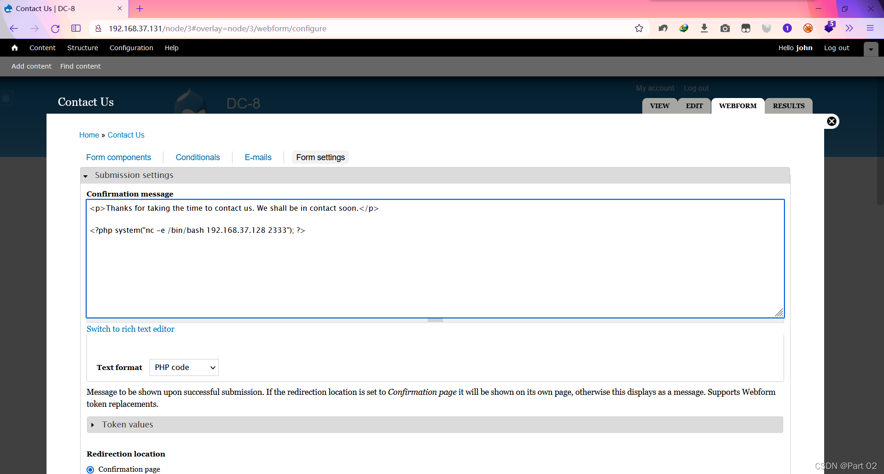Image resolution: width=884 pixels, height=474 pixels.
Task: Click the textarea corner resize handle
Action: click(x=779, y=313)
